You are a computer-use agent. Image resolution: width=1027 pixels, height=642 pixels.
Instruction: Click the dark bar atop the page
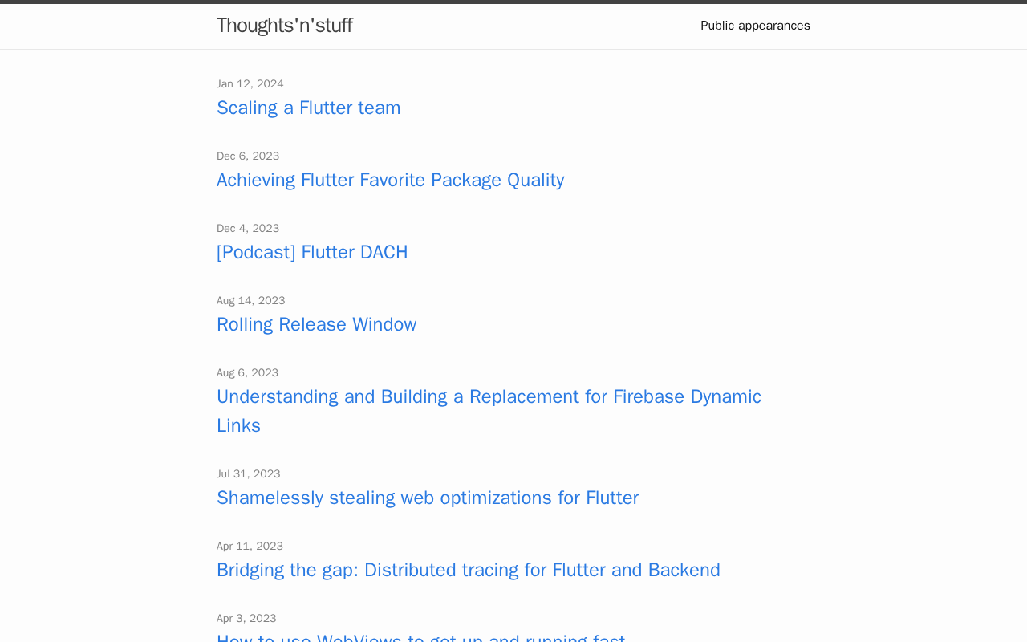[513, 2]
